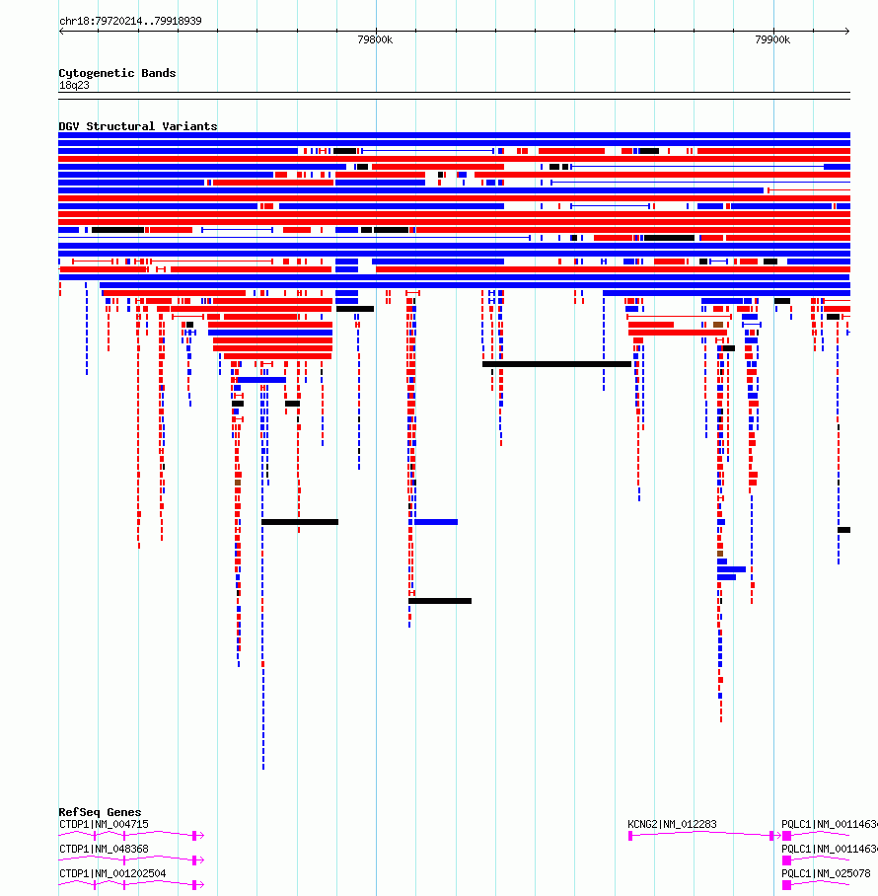Open the DGV Structural Variants track title
Screen dimensions: 878x896
click(138, 126)
